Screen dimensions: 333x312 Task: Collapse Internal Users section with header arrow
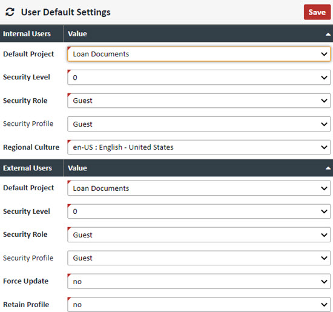tap(328, 34)
